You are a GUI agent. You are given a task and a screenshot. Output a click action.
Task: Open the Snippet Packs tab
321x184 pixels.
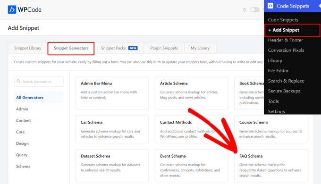pyautogui.click(x=119, y=48)
